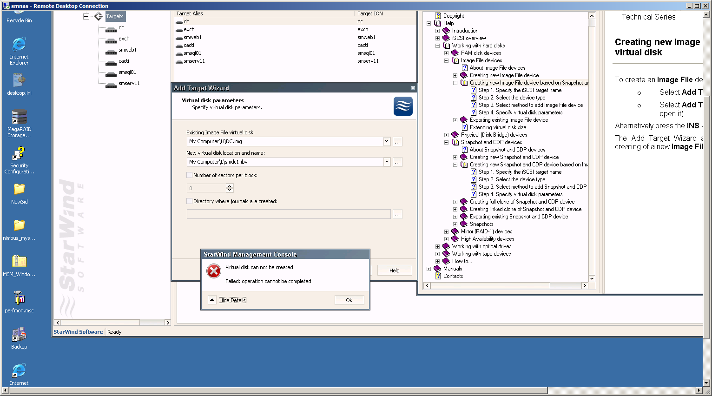The width and height of the screenshot is (712, 396).
Task: Click the High Availability devices book icon
Action: [455, 239]
